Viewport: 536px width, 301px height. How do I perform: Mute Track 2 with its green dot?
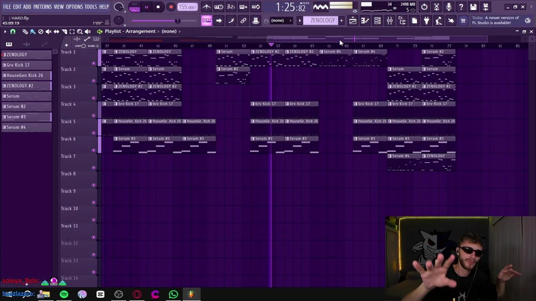[x=93, y=81]
